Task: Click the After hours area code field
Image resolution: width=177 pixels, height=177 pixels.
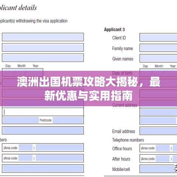Action: pos(163,159)
